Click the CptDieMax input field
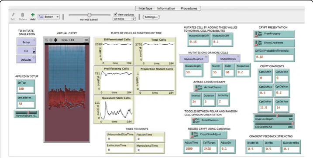 (x=282, y=93)
